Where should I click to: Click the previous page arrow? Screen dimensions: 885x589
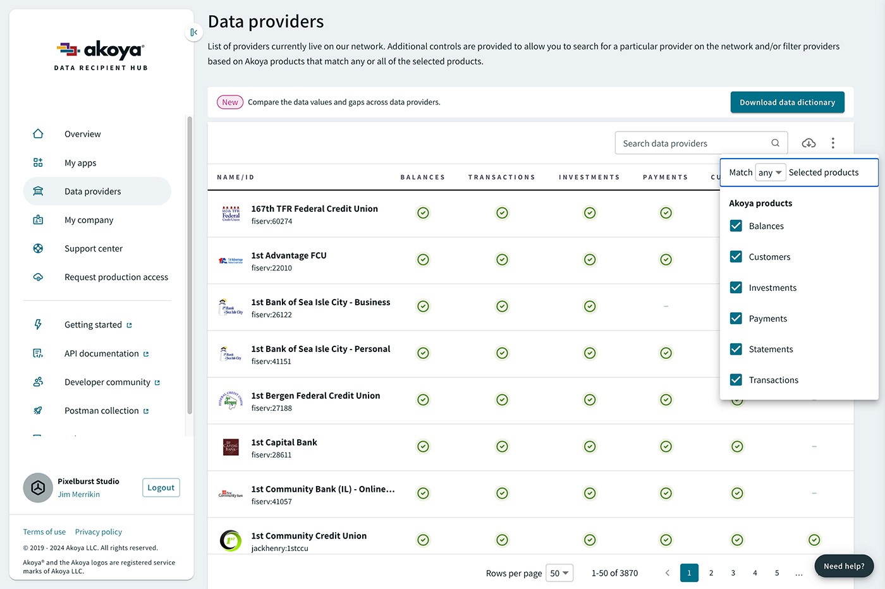[667, 573]
